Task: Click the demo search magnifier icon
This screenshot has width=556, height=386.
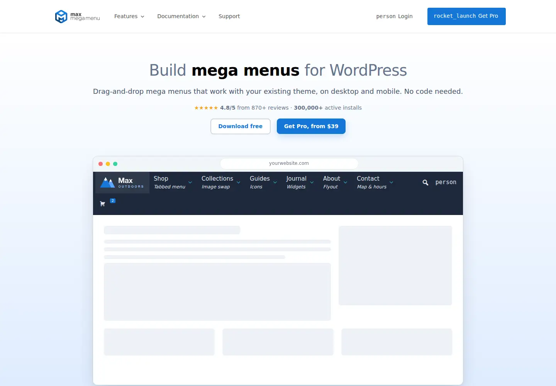Action: click(425, 183)
